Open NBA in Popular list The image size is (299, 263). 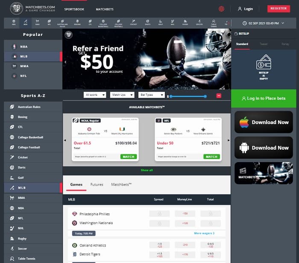pos(33,47)
